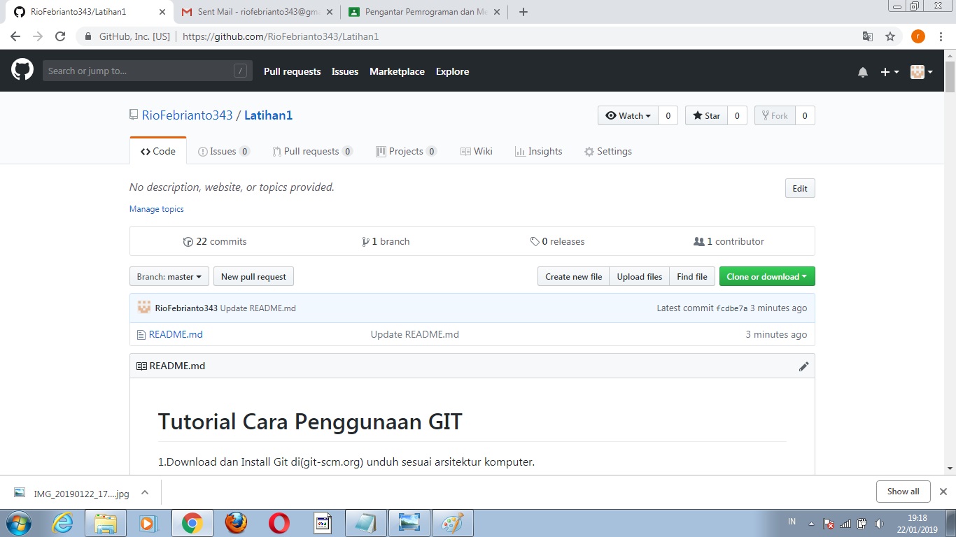Open Opera browser from taskbar

coord(279,523)
